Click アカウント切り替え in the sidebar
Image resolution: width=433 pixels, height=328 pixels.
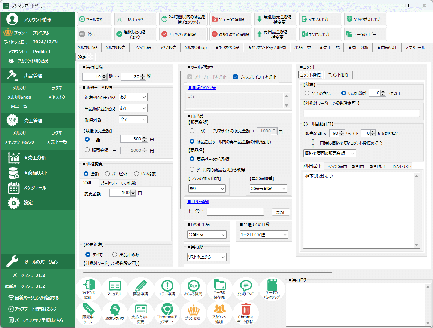[29, 61]
